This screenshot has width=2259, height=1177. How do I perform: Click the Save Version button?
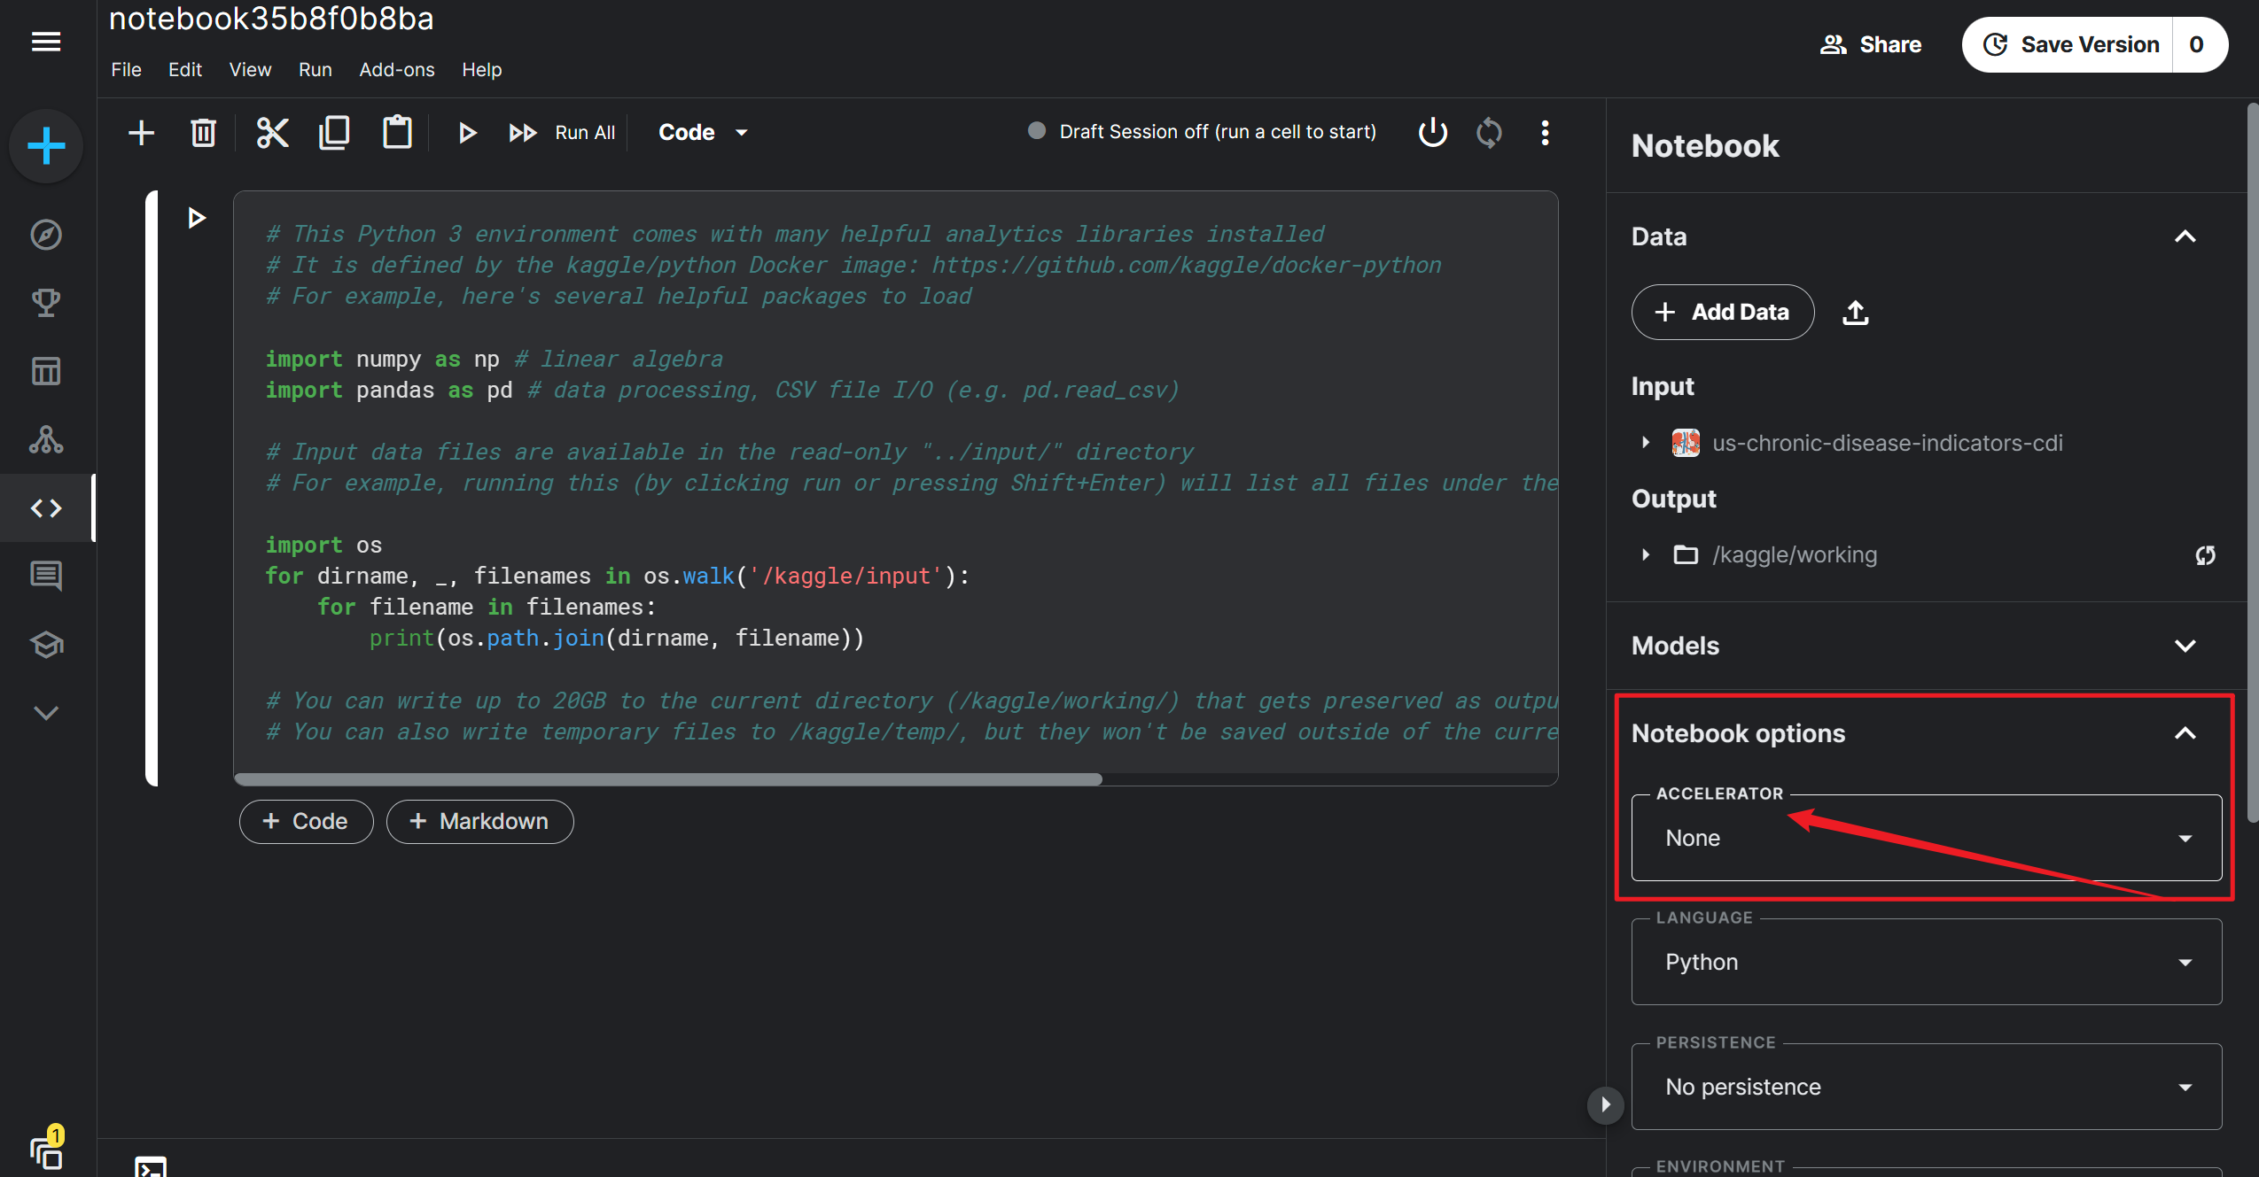click(x=2069, y=44)
